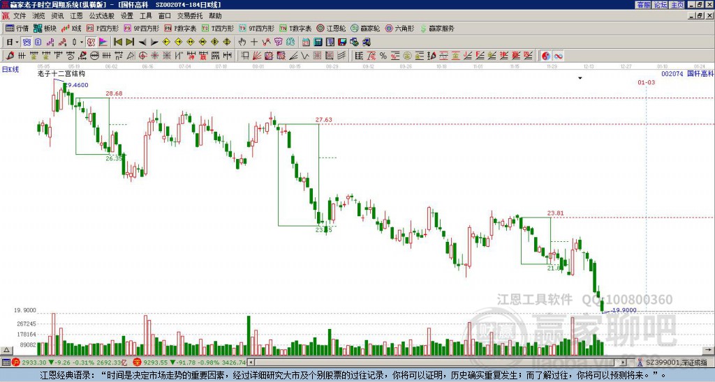715x382 pixels.
Task: Expand the candlestick style dropdown arrow
Action: pyautogui.click(x=82, y=42)
